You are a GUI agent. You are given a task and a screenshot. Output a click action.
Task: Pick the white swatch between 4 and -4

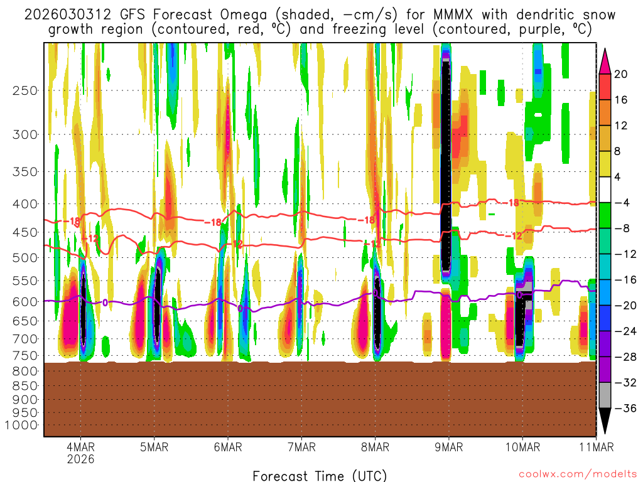605,190
